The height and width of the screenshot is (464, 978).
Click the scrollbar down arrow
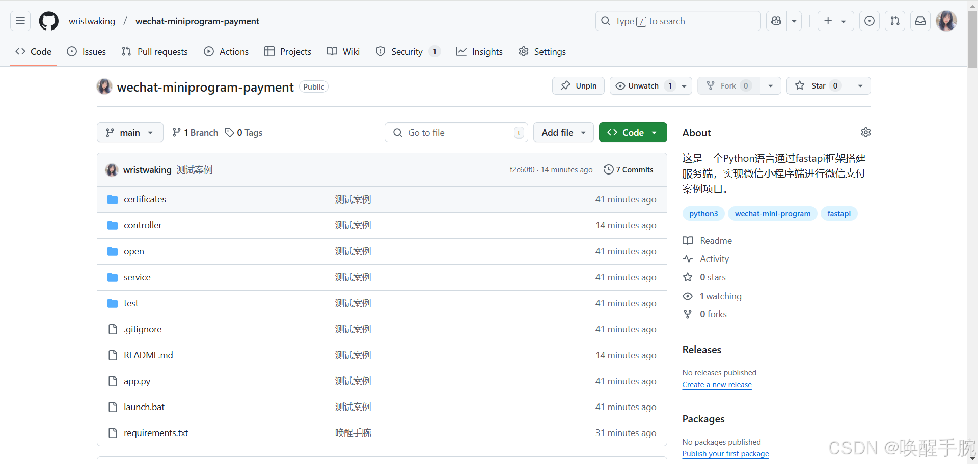[x=972, y=459]
